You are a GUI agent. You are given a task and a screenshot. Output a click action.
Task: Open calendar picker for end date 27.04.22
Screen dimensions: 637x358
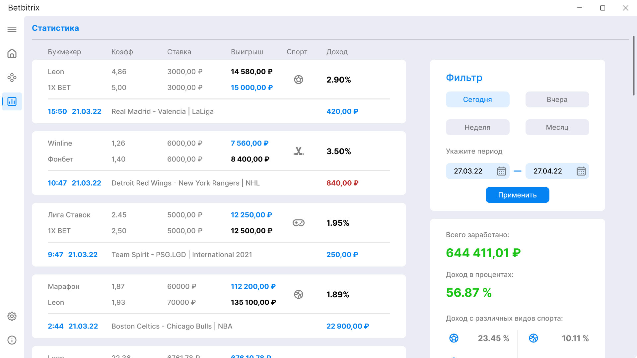(x=581, y=171)
